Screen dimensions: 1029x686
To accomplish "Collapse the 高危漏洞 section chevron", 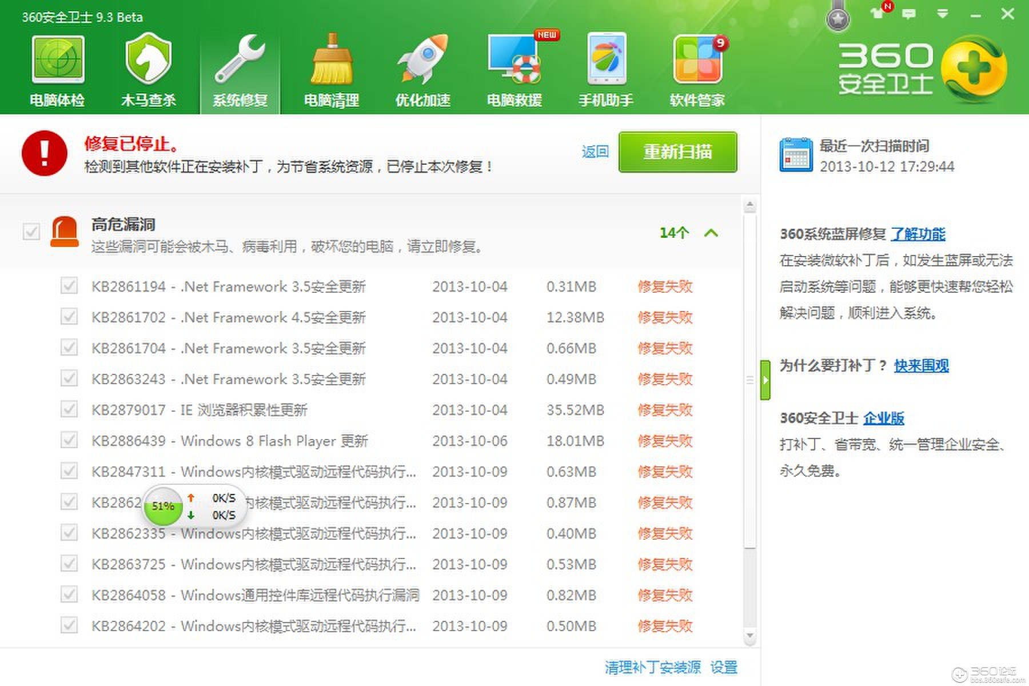I will (x=711, y=233).
